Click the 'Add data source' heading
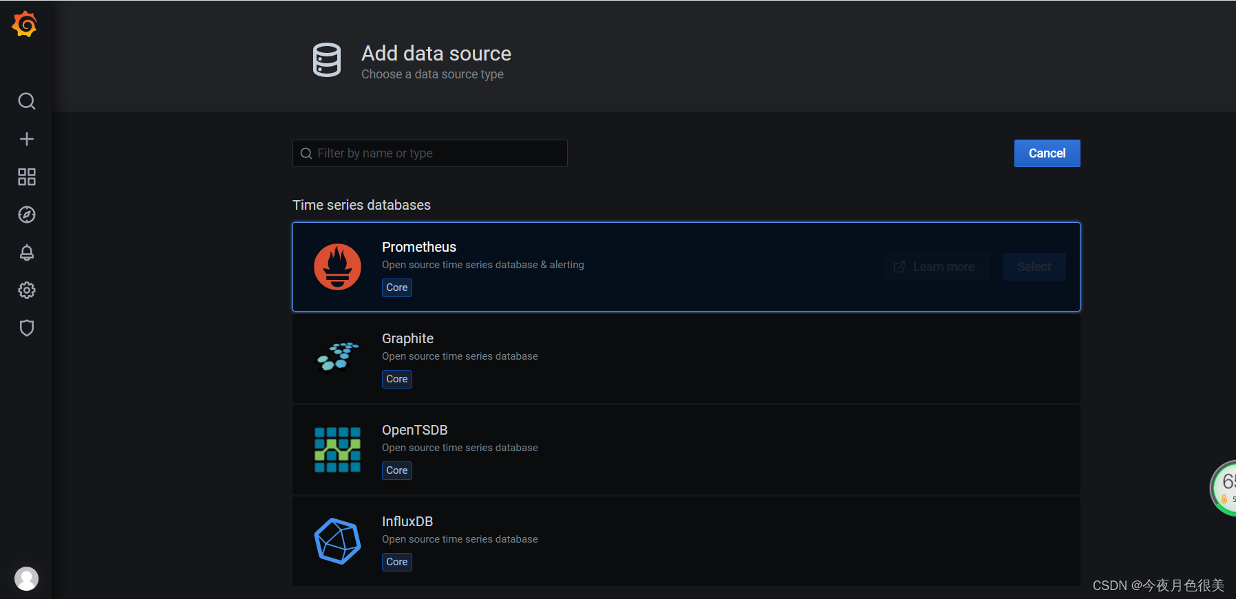 (x=436, y=53)
